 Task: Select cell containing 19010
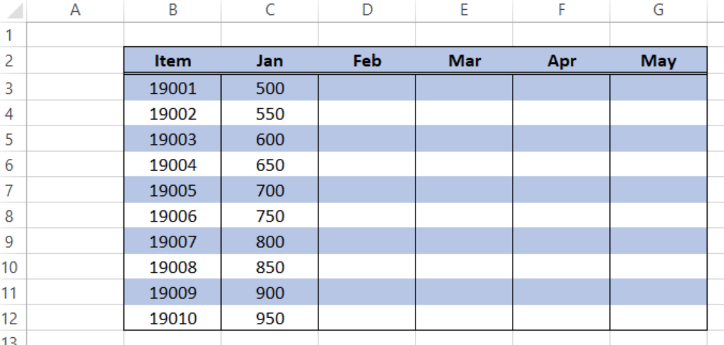pos(172,318)
